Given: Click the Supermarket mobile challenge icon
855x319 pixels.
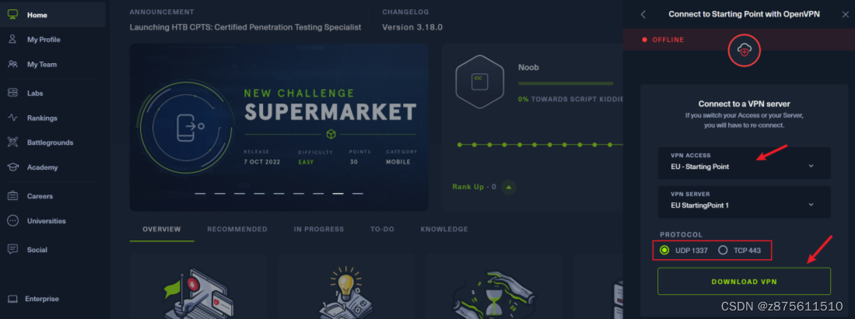Looking at the screenshot, I should (191, 126).
